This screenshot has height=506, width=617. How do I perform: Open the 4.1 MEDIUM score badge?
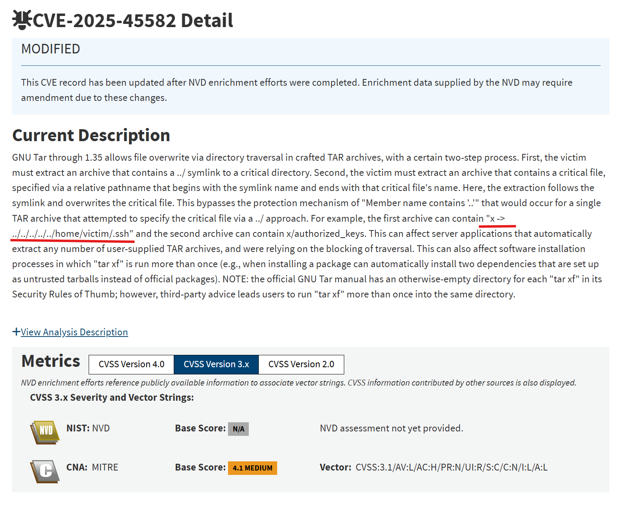coord(252,468)
